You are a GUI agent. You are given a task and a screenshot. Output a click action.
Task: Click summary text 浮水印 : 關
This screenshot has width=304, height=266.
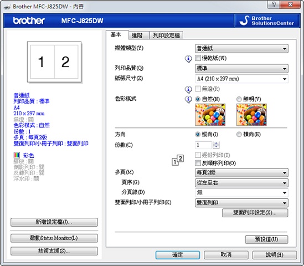[26, 178]
